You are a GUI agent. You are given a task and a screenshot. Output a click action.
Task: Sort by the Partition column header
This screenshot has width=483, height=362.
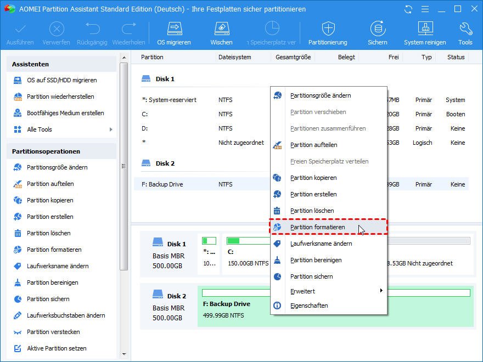click(x=152, y=57)
